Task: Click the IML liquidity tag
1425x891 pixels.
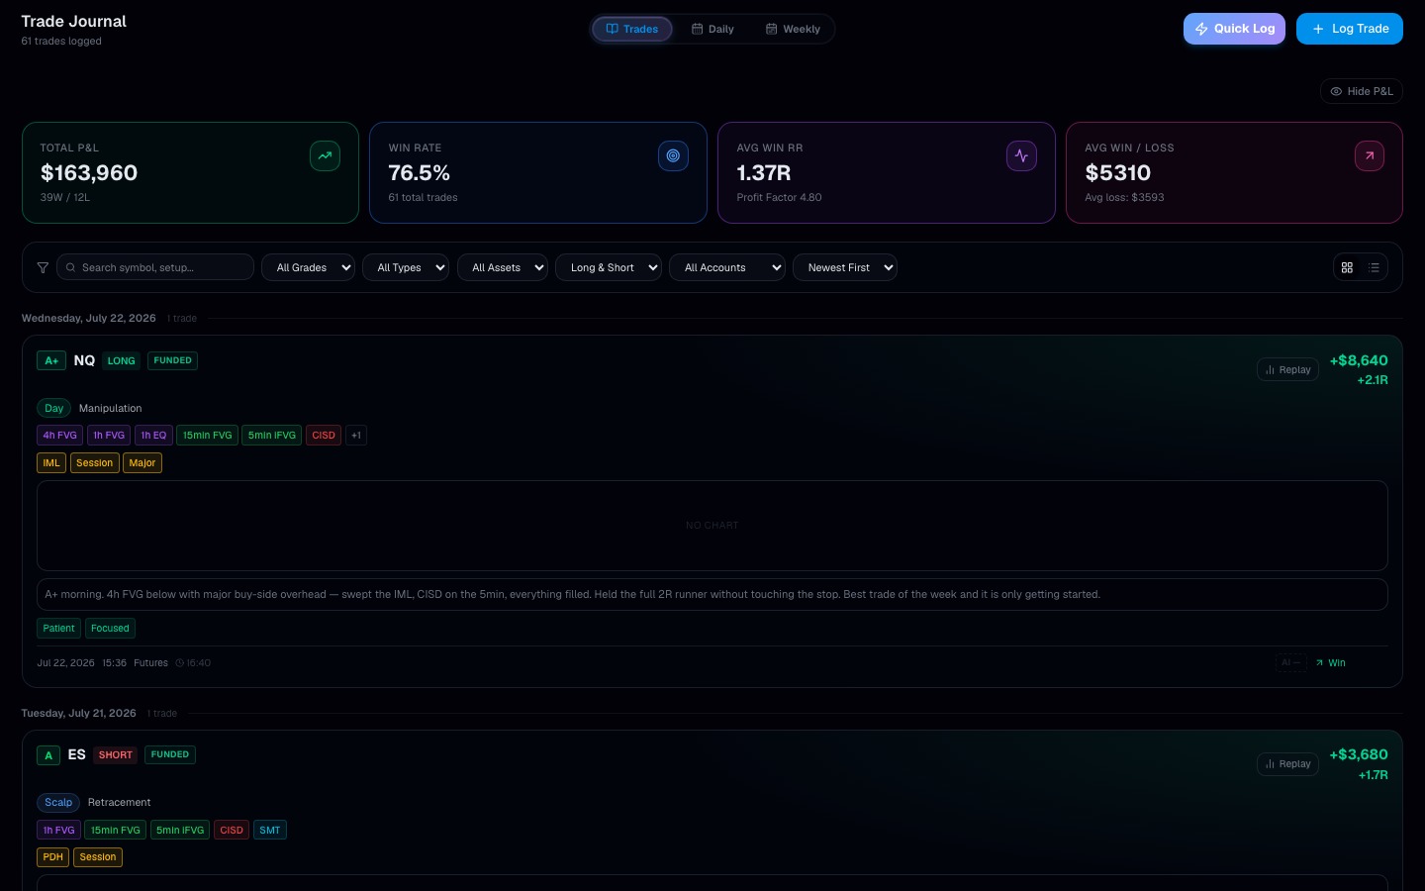Action: (51, 463)
